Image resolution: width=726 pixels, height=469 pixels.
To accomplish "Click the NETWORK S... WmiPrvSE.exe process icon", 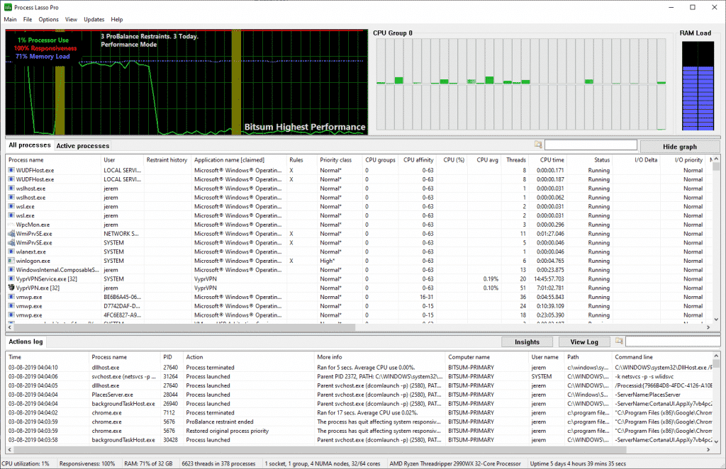I will 11,234.
